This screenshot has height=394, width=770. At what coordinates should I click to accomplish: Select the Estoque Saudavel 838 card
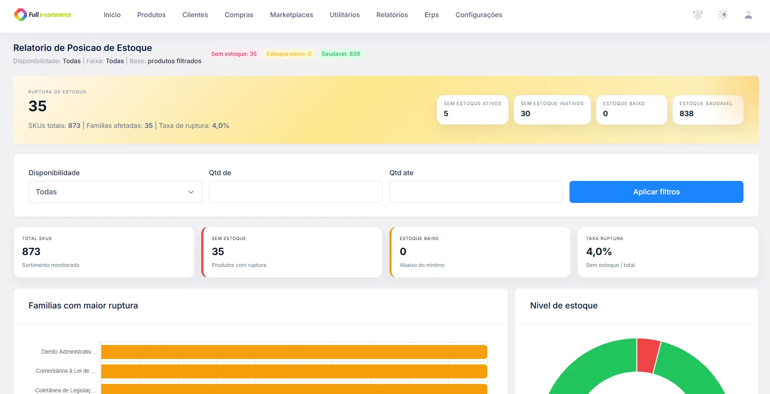708,110
